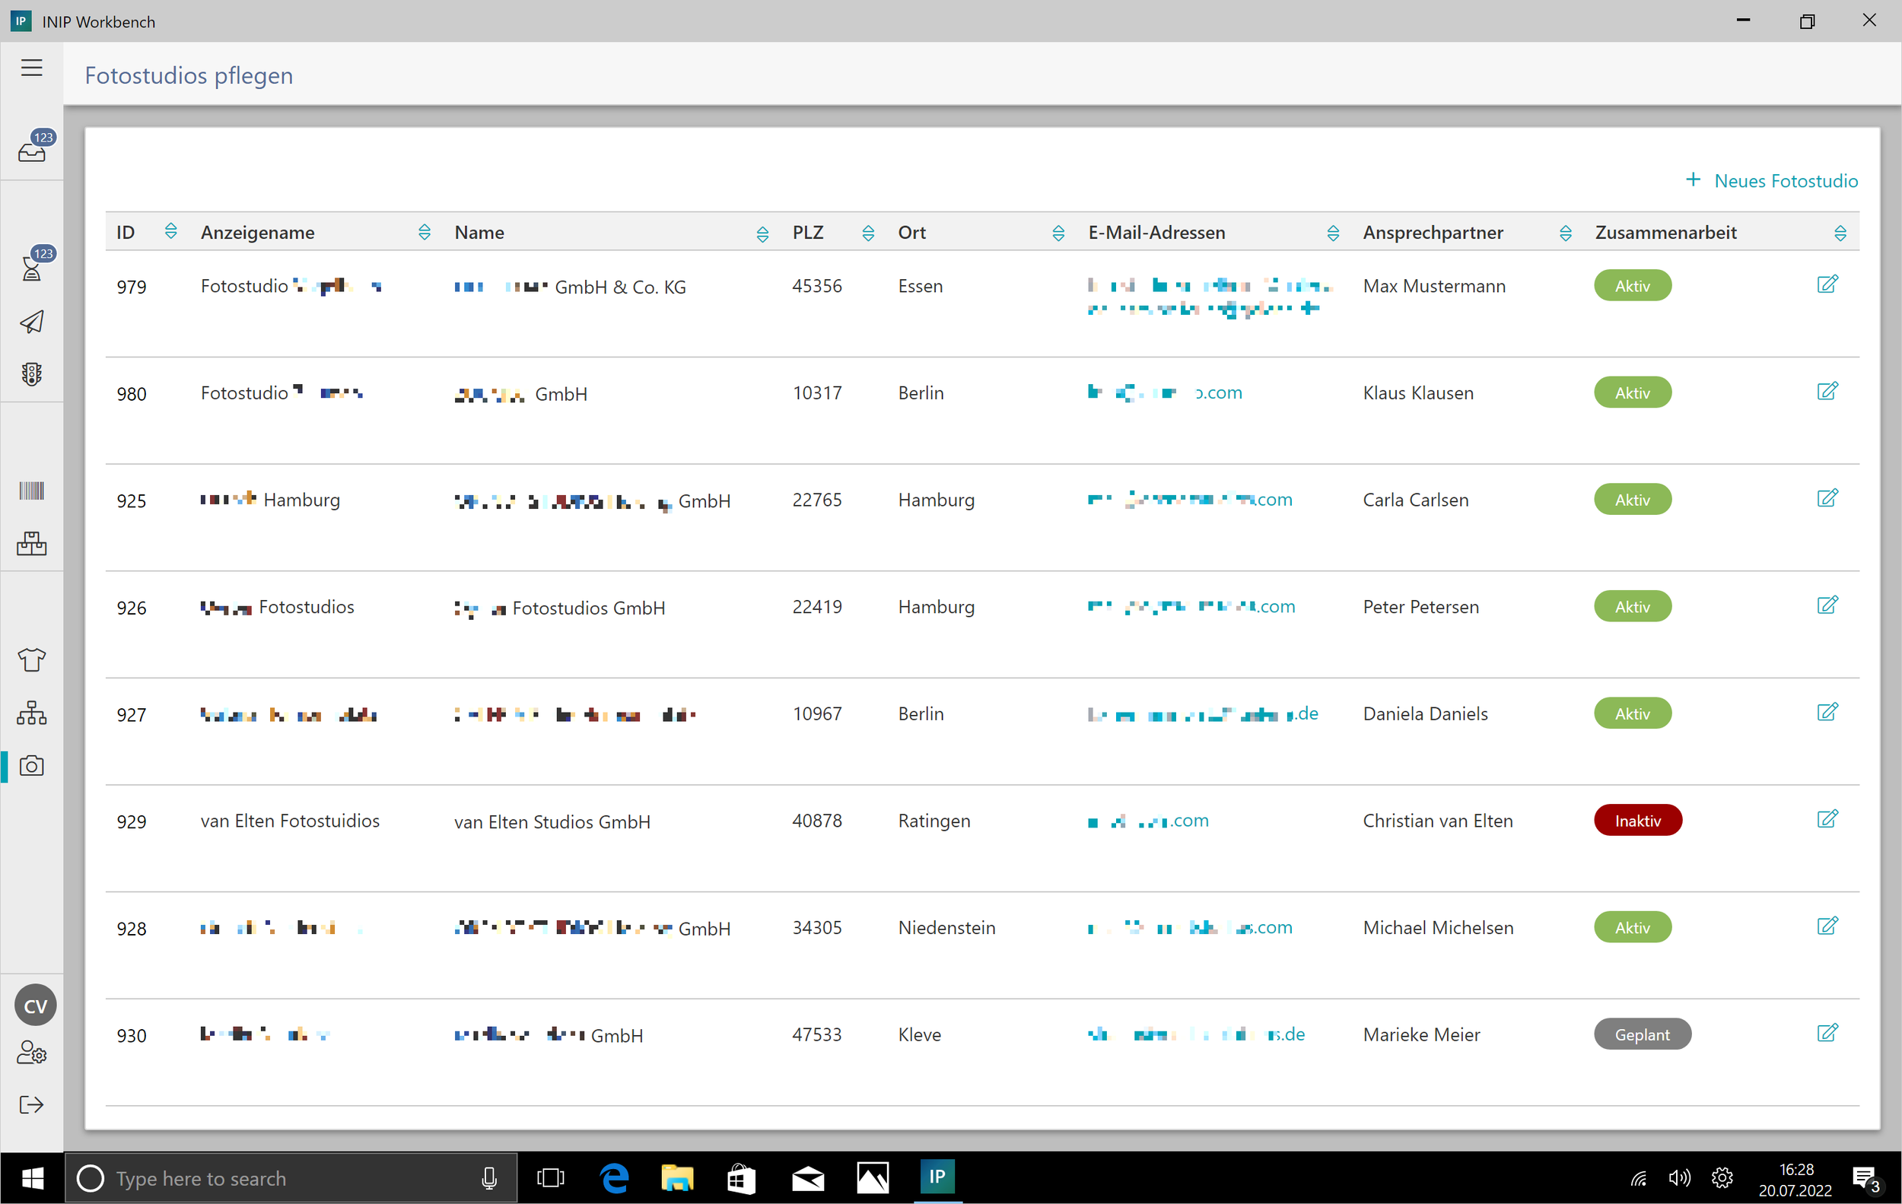Edit Fotostudio row 979 with pencil icon
This screenshot has height=1204, width=1902.
pos(1827,284)
